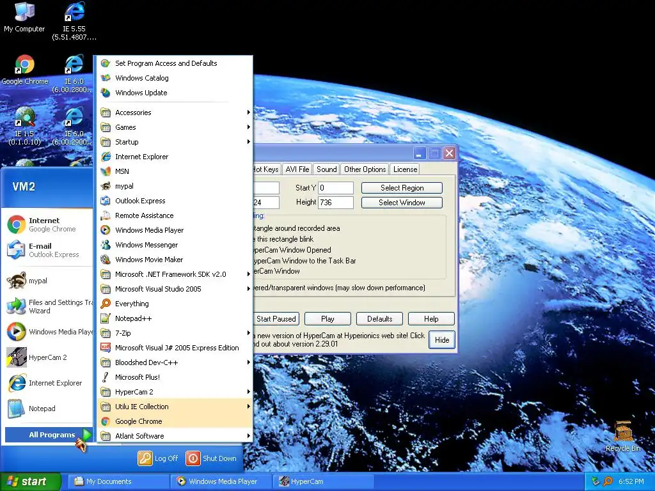Open Notepad from Start menu recent list
The image size is (655, 491).
pos(47,409)
